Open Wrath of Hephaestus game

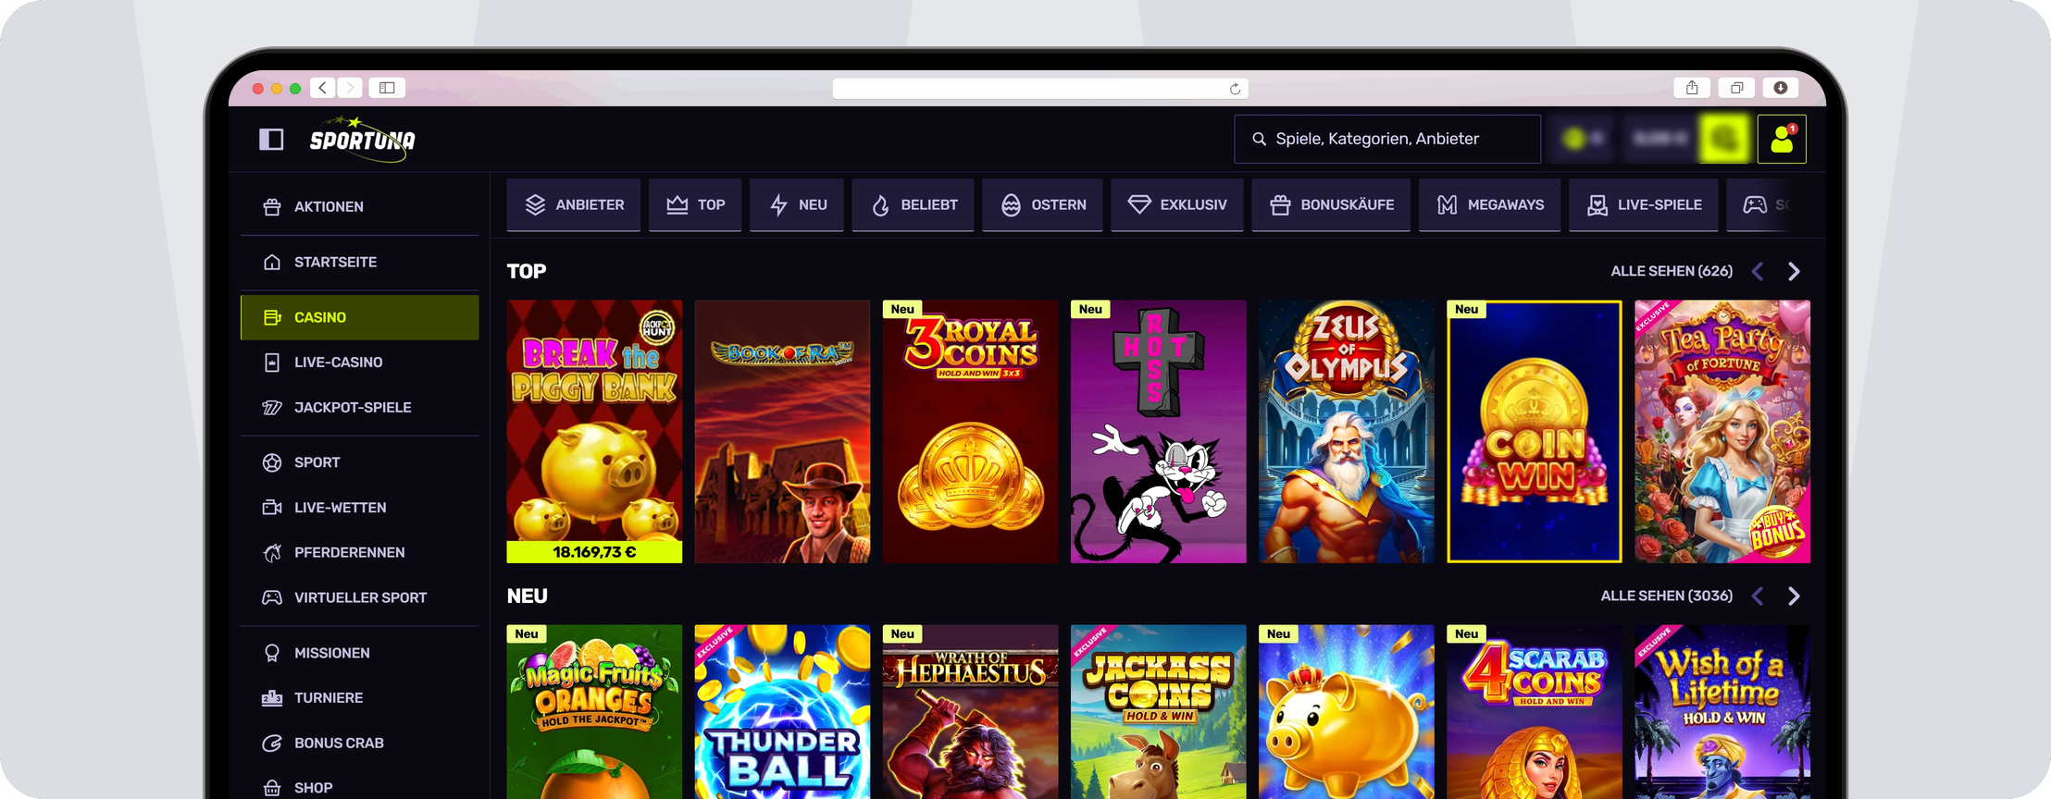(x=970, y=711)
